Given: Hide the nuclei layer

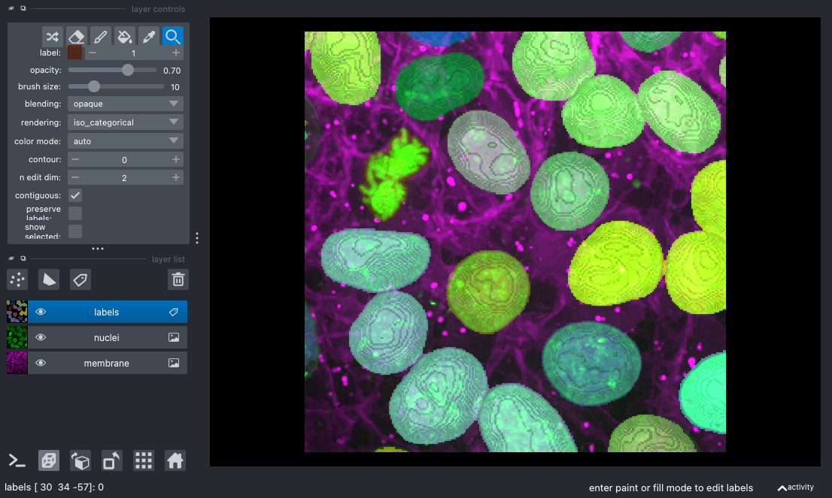Looking at the screenshot, I should (x=40, y=337).
